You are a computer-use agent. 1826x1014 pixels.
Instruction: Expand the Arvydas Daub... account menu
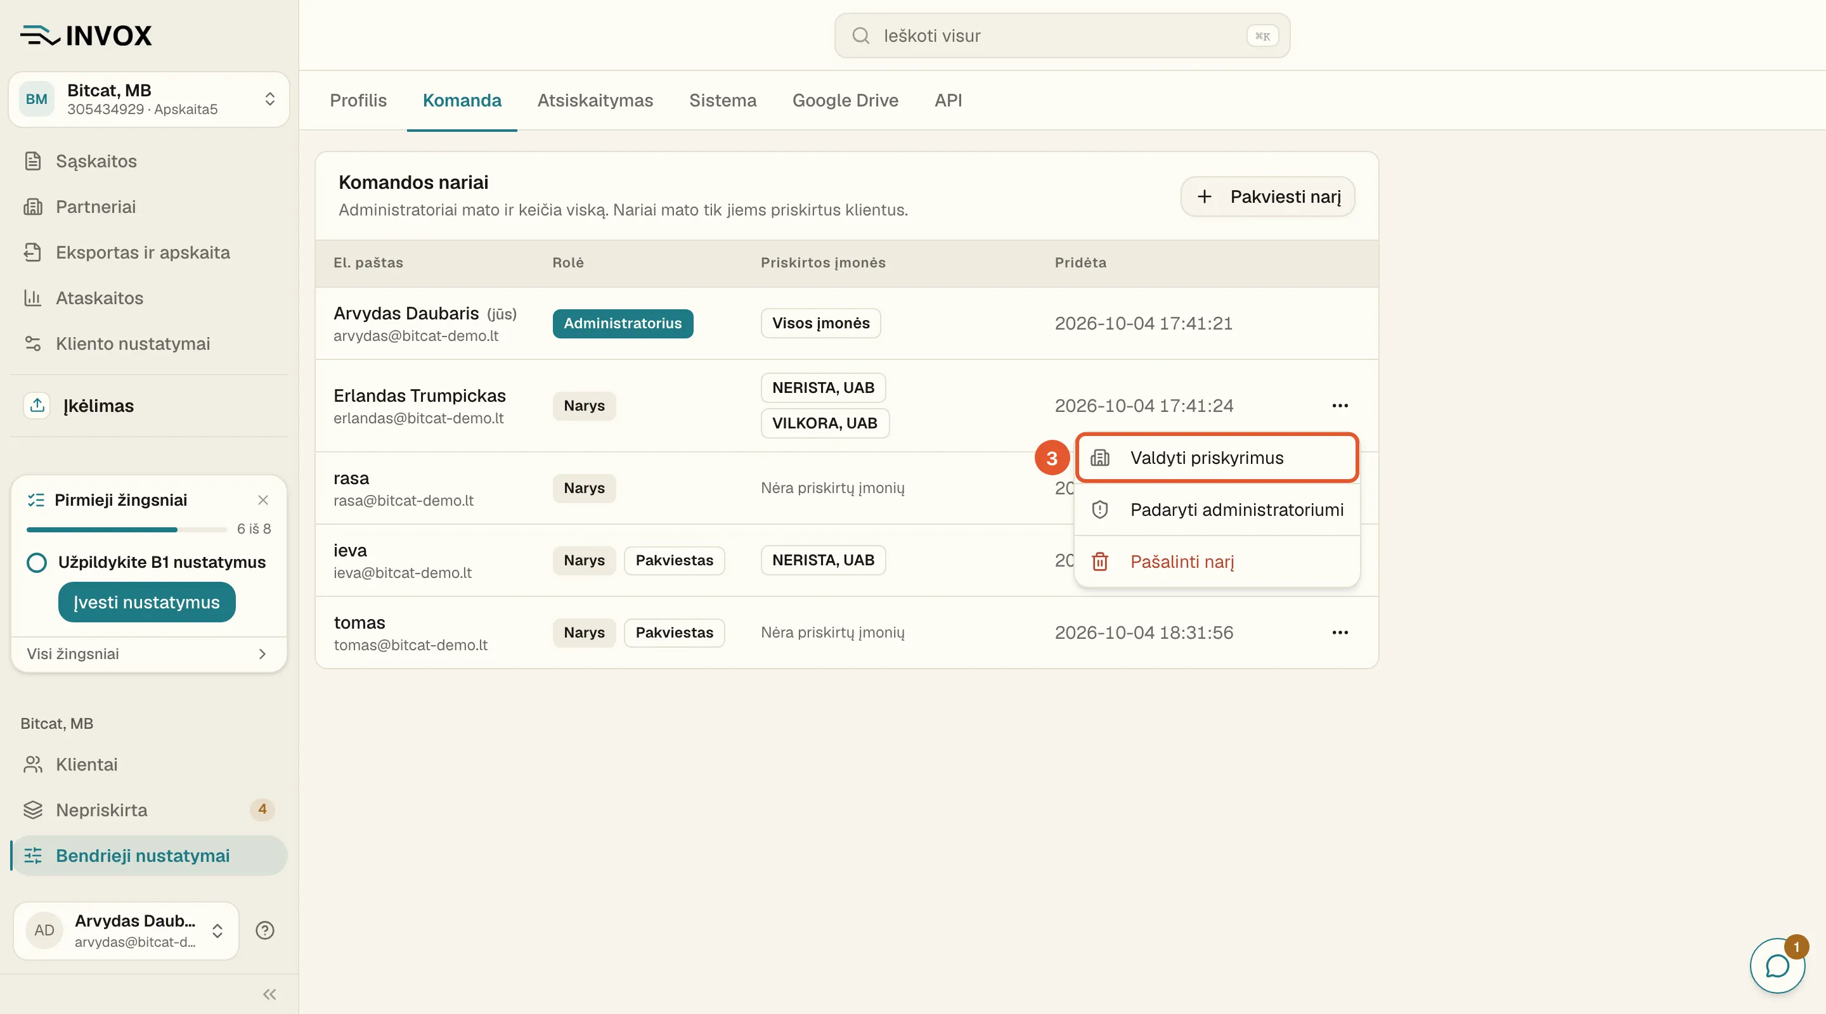(126, 930)
